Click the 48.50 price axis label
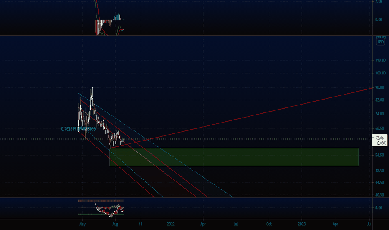 (x=379, y=171)
